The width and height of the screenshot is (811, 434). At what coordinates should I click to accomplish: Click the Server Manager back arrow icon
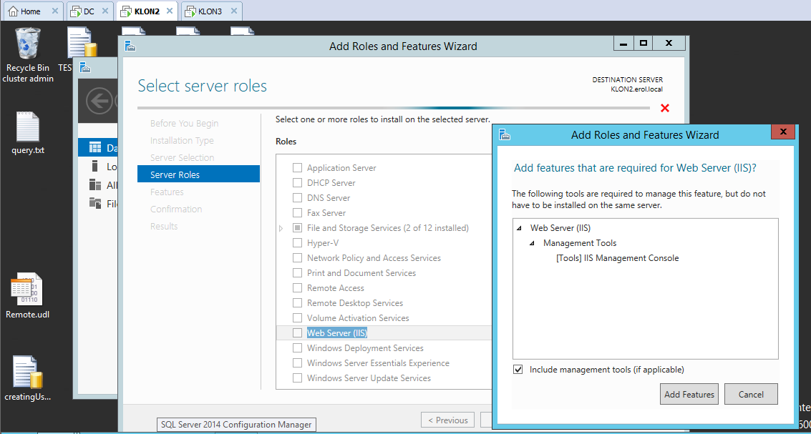[x=99, y=101]
